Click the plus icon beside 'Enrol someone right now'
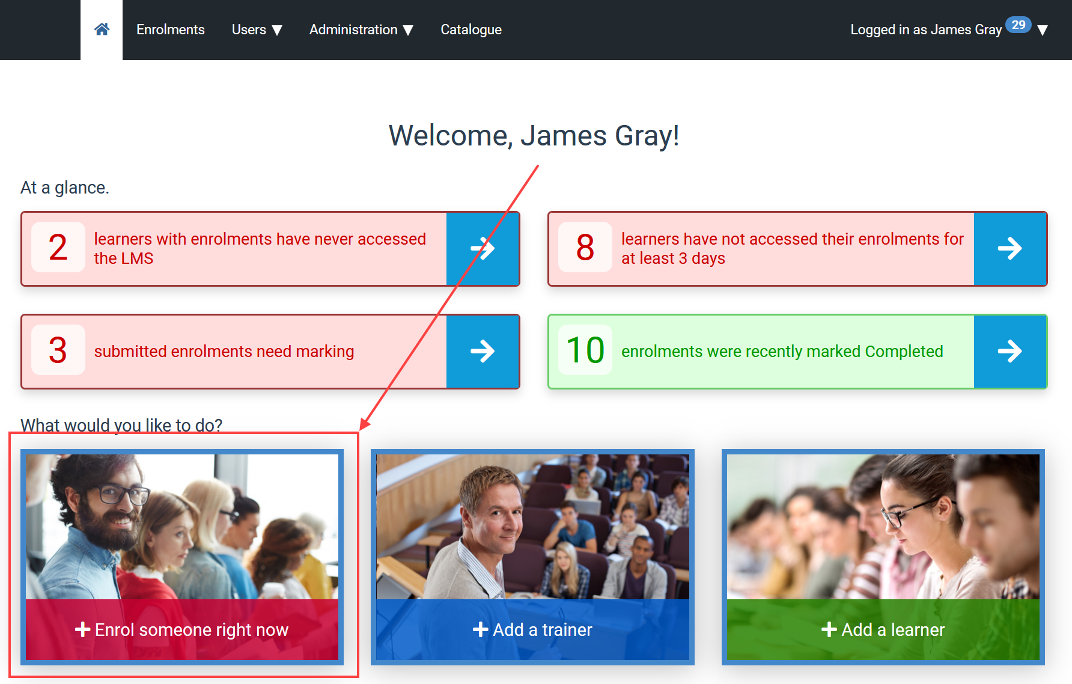The height and width of the screenshot is (684, 1072). [82, 629]
